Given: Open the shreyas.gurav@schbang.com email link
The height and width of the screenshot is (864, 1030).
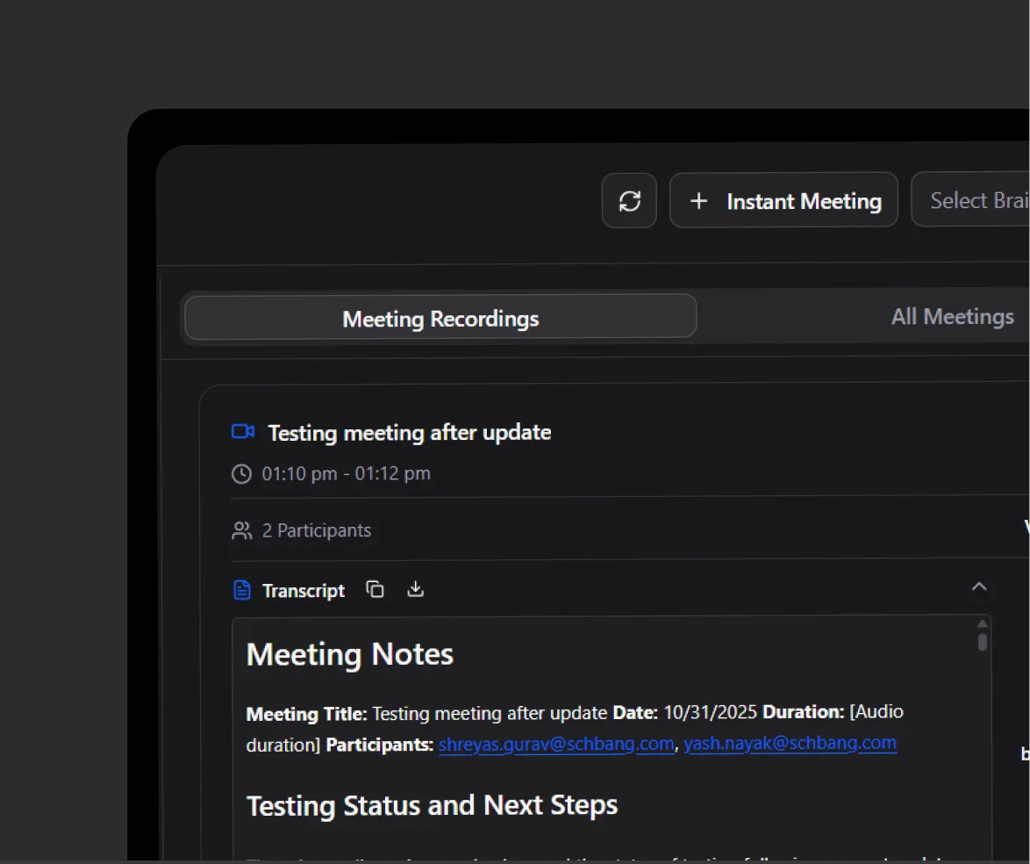Looking at the screenshot, I should pyautogui.click(x=556, y=744).
